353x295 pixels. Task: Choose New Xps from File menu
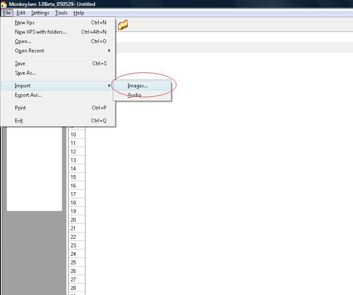[x=58, y=23]
